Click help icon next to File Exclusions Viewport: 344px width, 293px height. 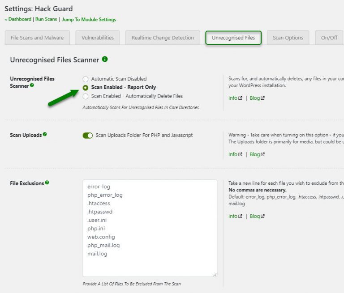click(47, 183)
